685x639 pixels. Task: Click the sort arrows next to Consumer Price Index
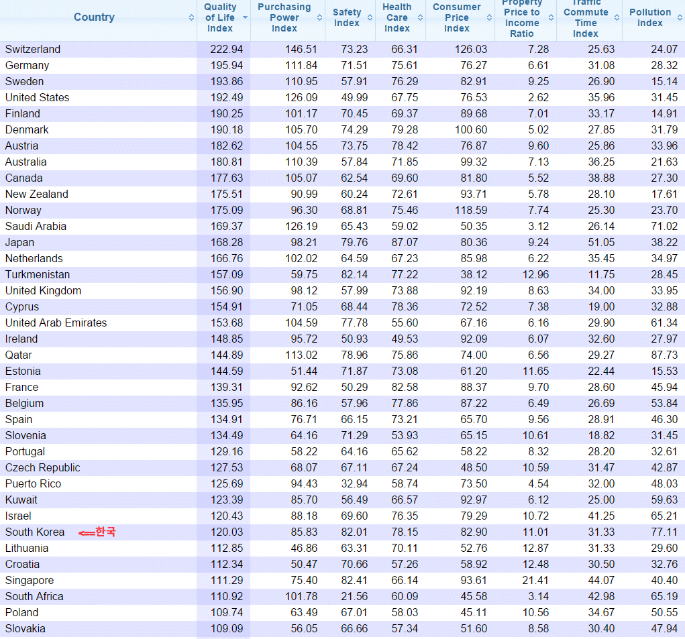(x=489, y=17)
